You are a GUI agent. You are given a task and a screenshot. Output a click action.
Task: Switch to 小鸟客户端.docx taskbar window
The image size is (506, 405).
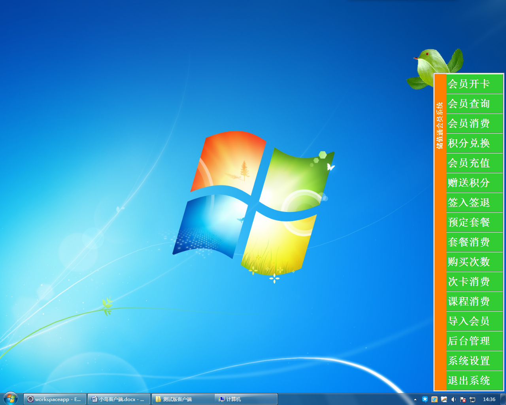(x=119, y=399)
